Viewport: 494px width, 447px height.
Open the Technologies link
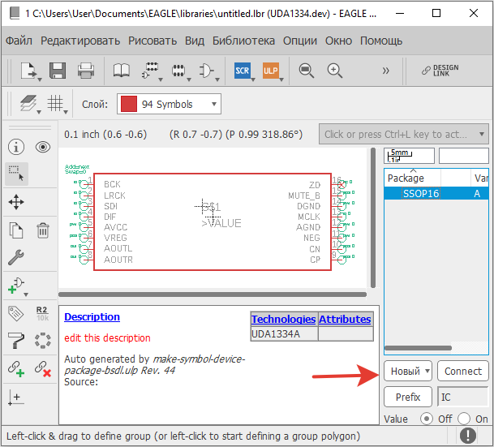[283, 319]
